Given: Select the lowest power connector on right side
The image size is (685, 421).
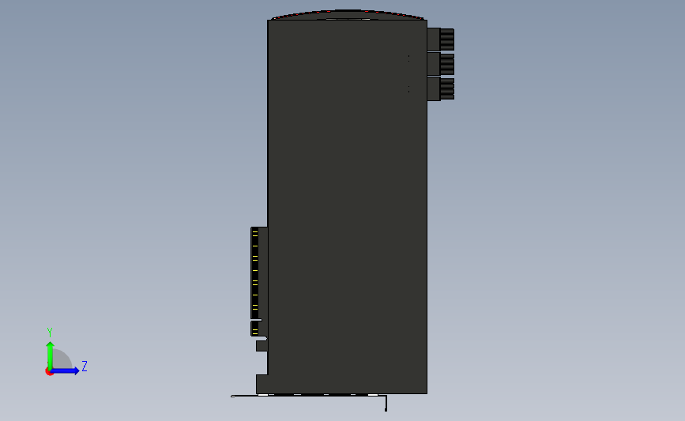Looking at the screenshot, I should point(441,89).
